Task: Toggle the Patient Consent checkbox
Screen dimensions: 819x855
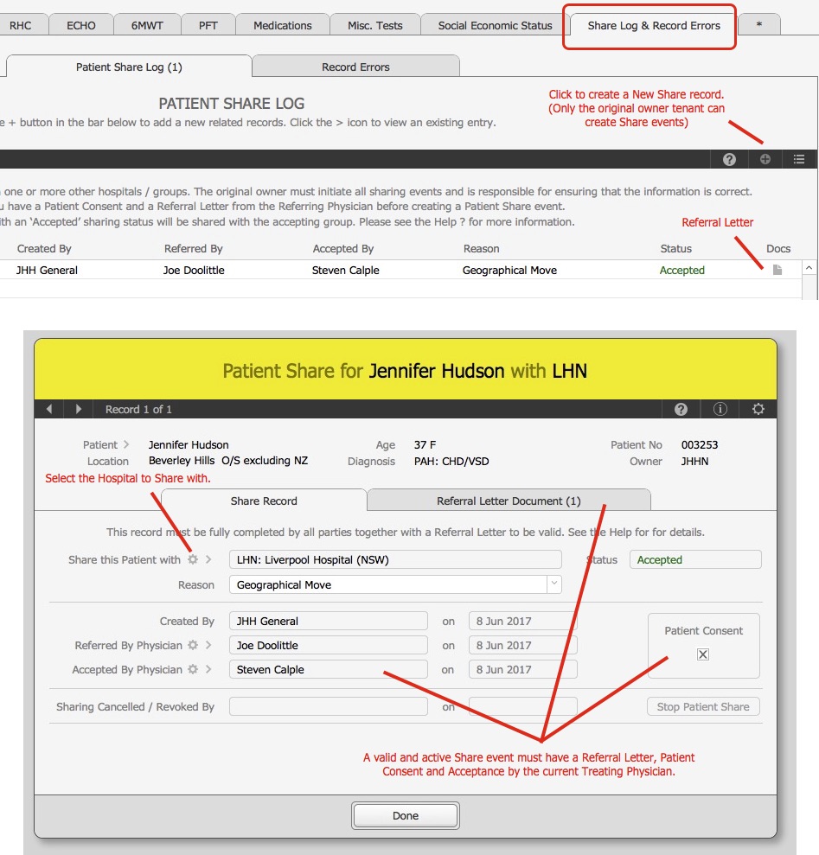Action: [703, 654]
